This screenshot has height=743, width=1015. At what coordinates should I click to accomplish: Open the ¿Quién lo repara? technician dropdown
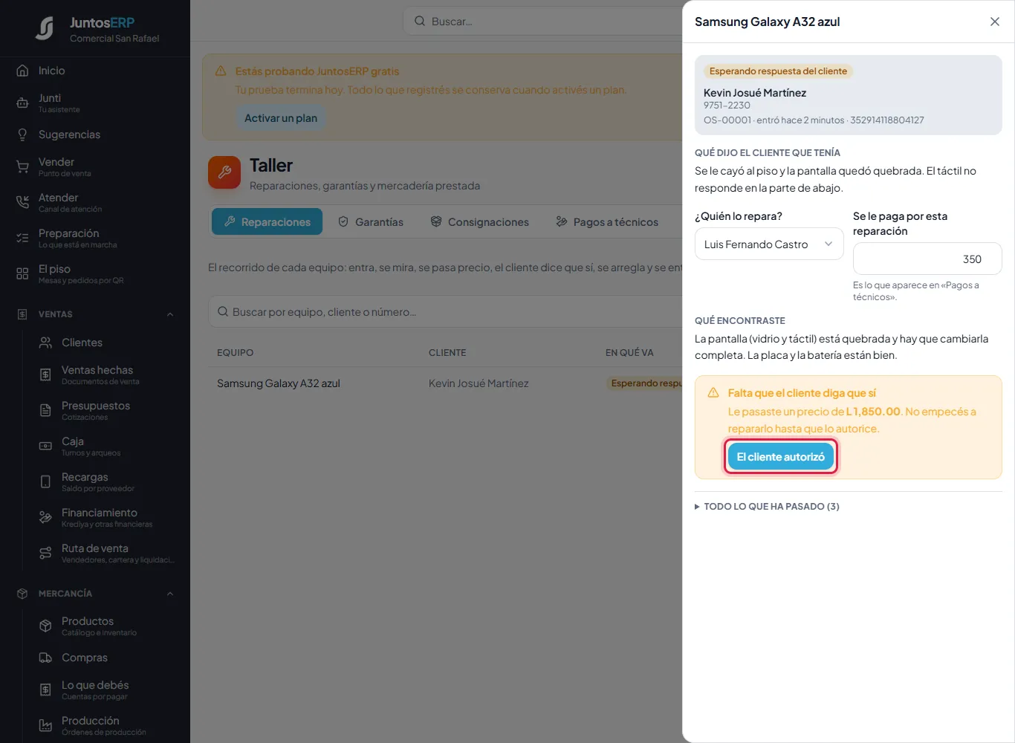[769, 244]
